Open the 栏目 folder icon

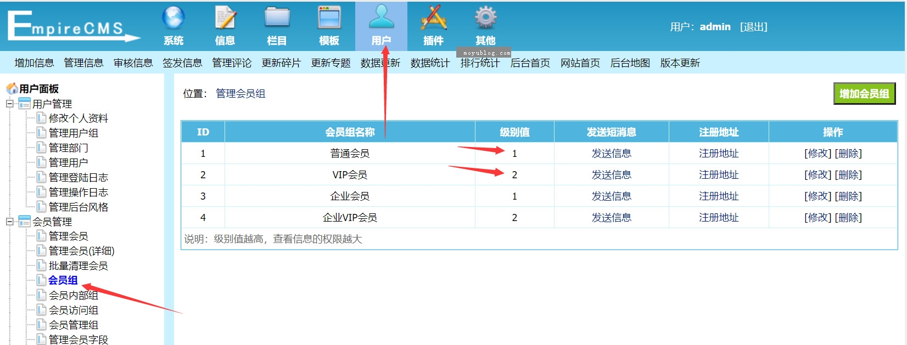pyautogui.click(x=277, y=18)
